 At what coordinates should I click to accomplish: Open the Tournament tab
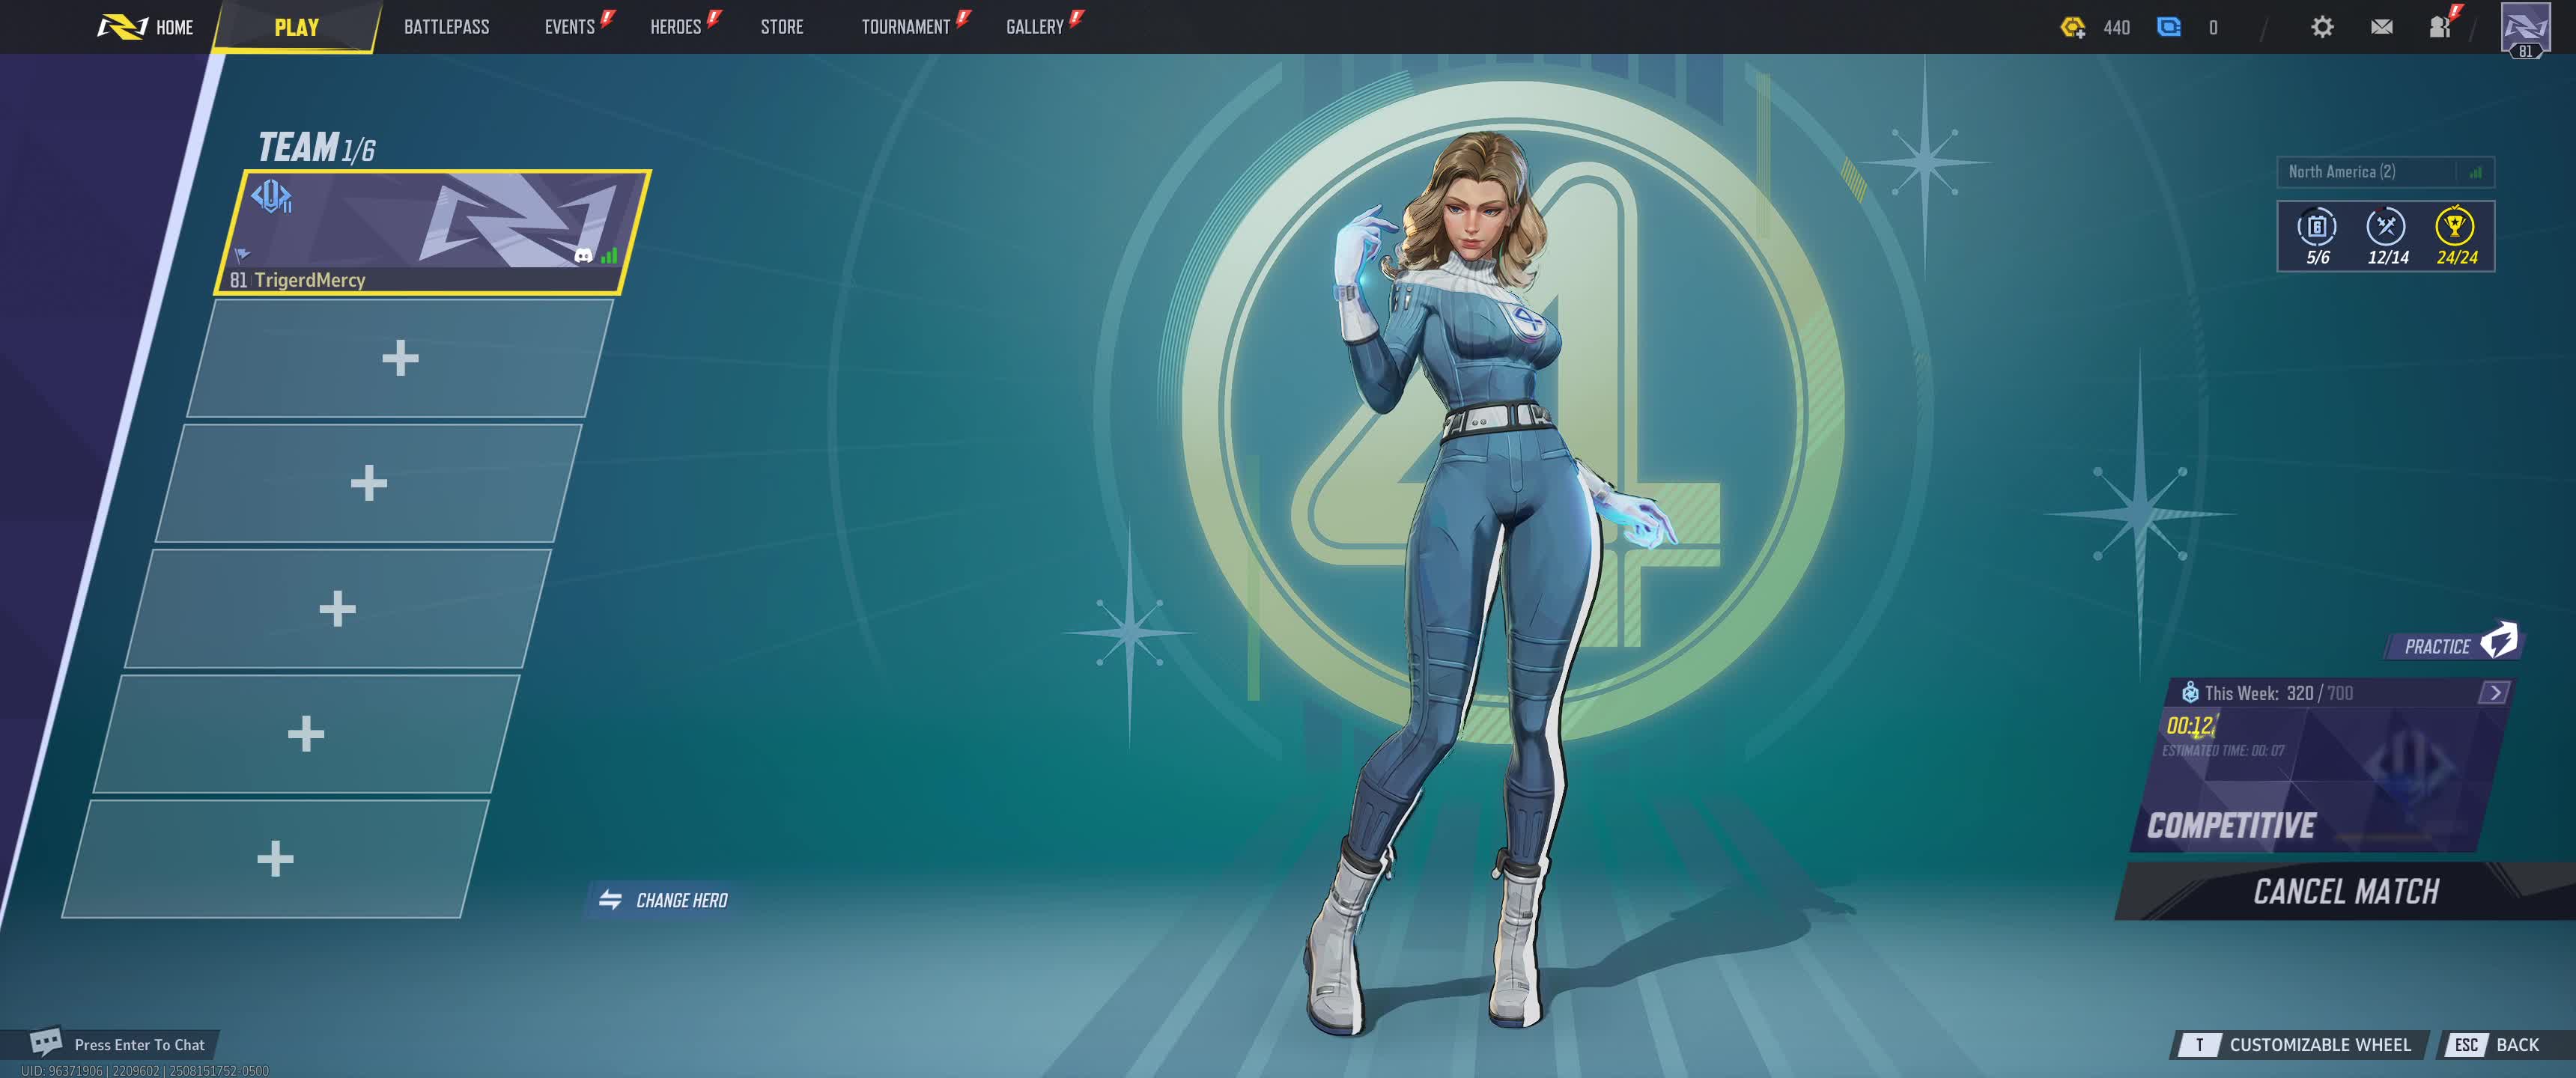click(906, 27)
